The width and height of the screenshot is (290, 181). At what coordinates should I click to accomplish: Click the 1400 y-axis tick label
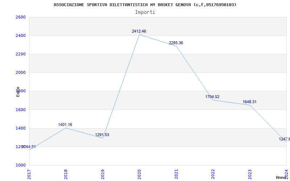(21, 128)
